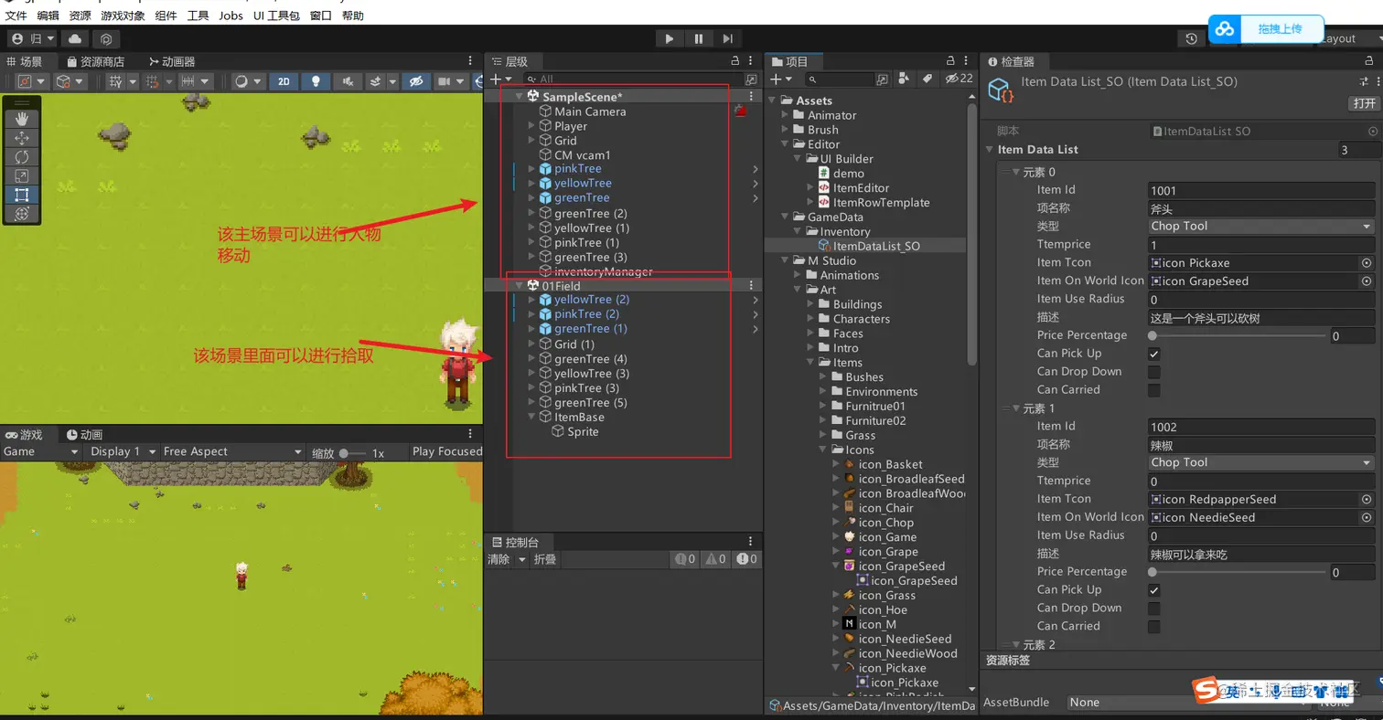Open object picker for Icon Pickaxe field
This screenshot has height=720, width=1383.
1367,262
